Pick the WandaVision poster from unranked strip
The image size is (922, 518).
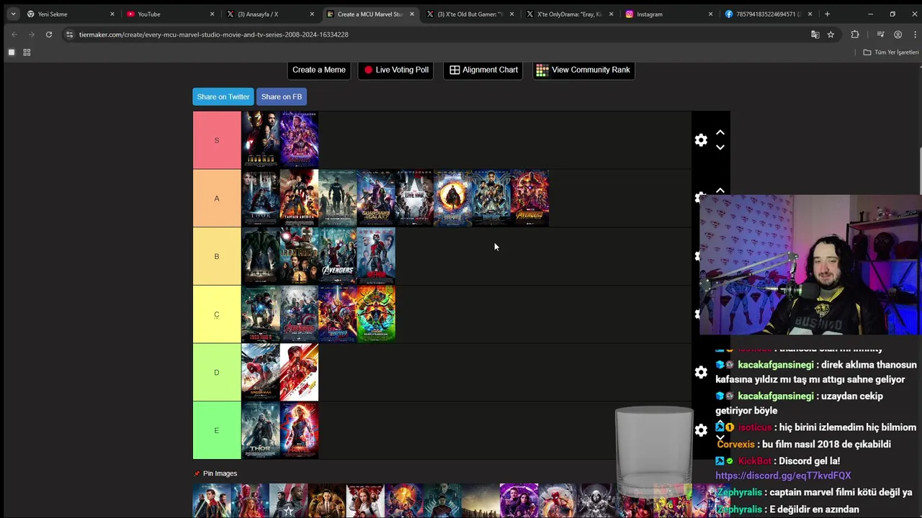point(250,501)
